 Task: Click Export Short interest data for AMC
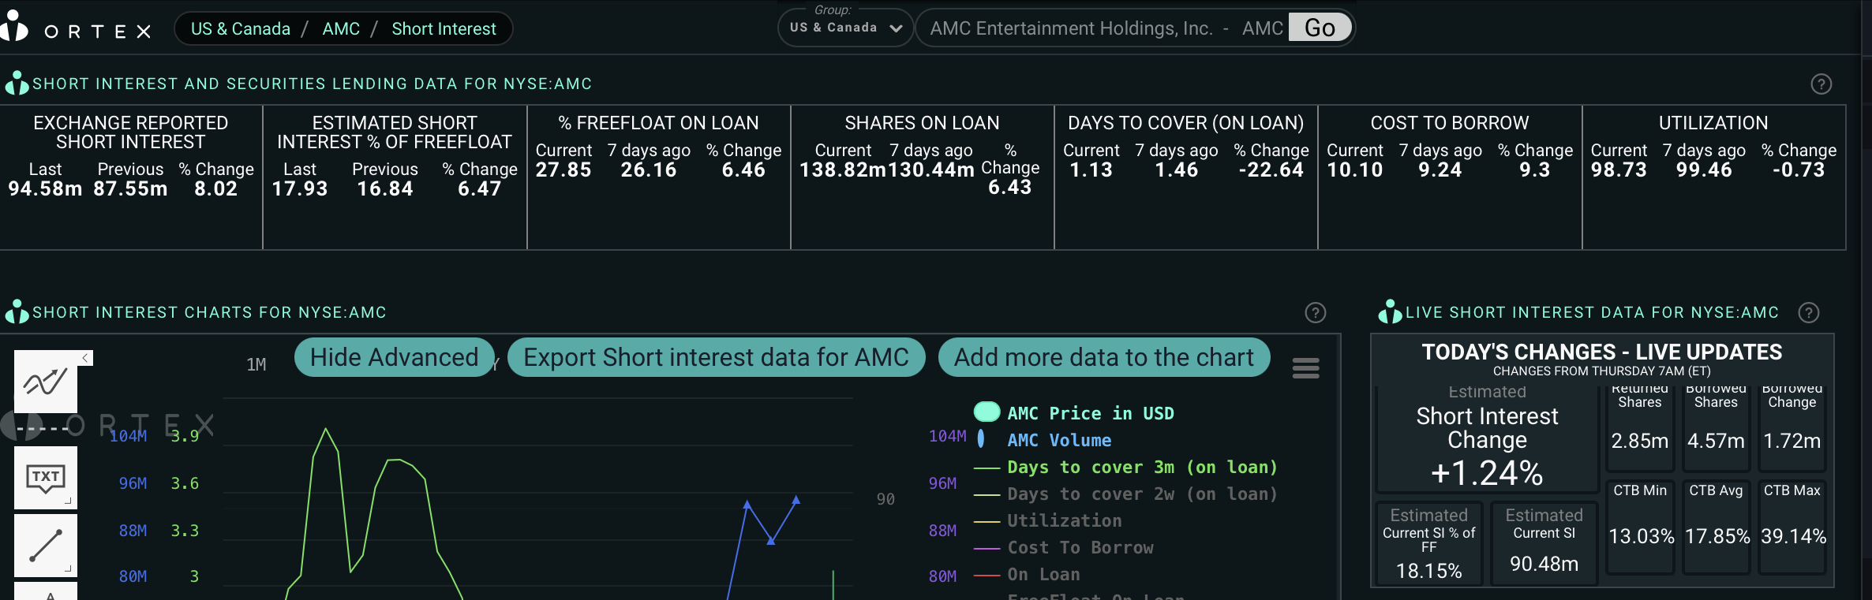point(716,358)
